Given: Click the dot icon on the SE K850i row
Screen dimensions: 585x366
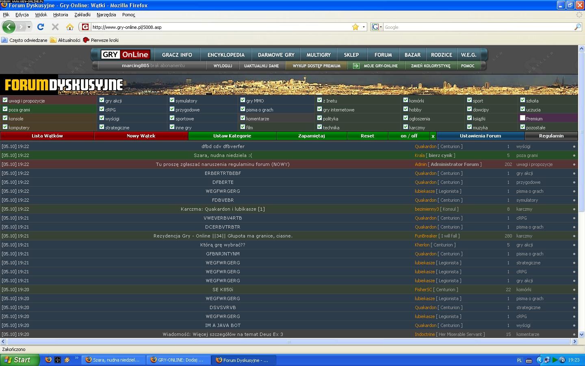Looking at the screenshot, I should pyautogui.click(x=574, y=290).
